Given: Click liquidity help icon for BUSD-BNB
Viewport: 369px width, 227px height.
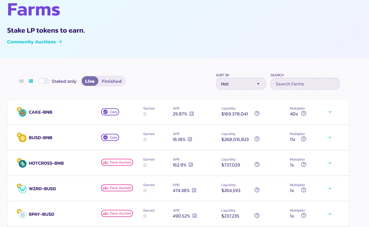Looking at the screenshot, I should [x=257, y=139].
